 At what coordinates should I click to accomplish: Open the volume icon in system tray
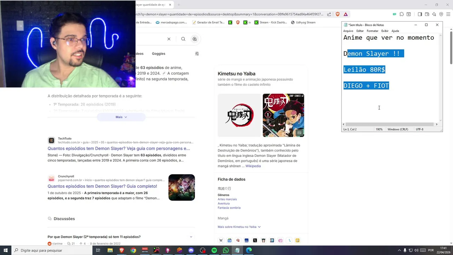[x=416, y=250]
